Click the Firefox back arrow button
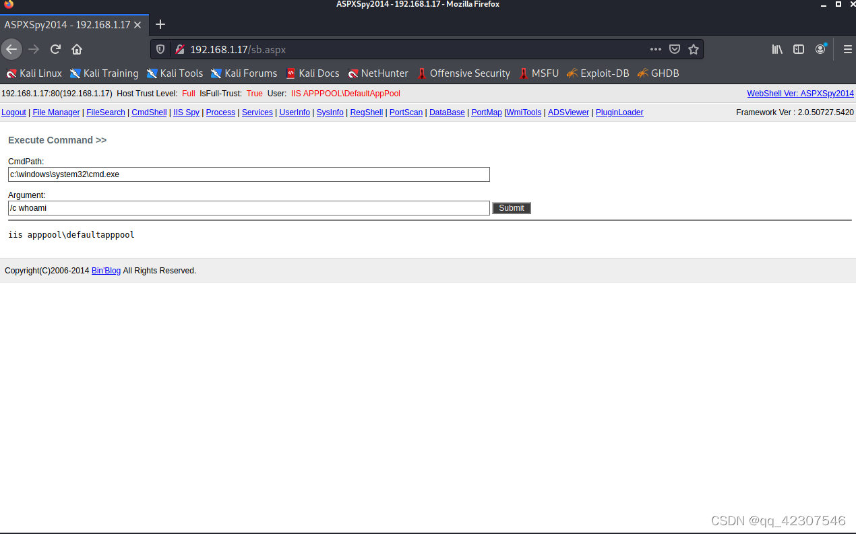The width and height of the screenshot is (856, 534). [x=11, y=49]
